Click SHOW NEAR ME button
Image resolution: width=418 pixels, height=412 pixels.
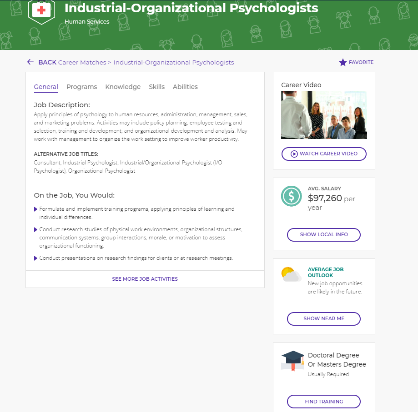click(324, 318)
